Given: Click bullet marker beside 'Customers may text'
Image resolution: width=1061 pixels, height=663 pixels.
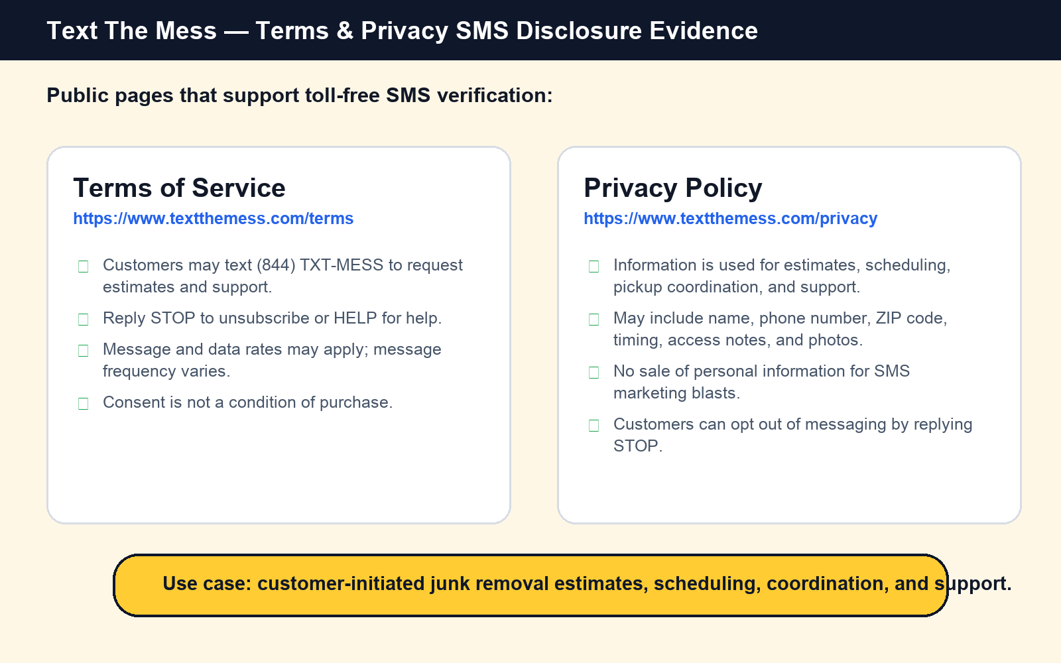Looking at the screenshot, I should 83,267.
